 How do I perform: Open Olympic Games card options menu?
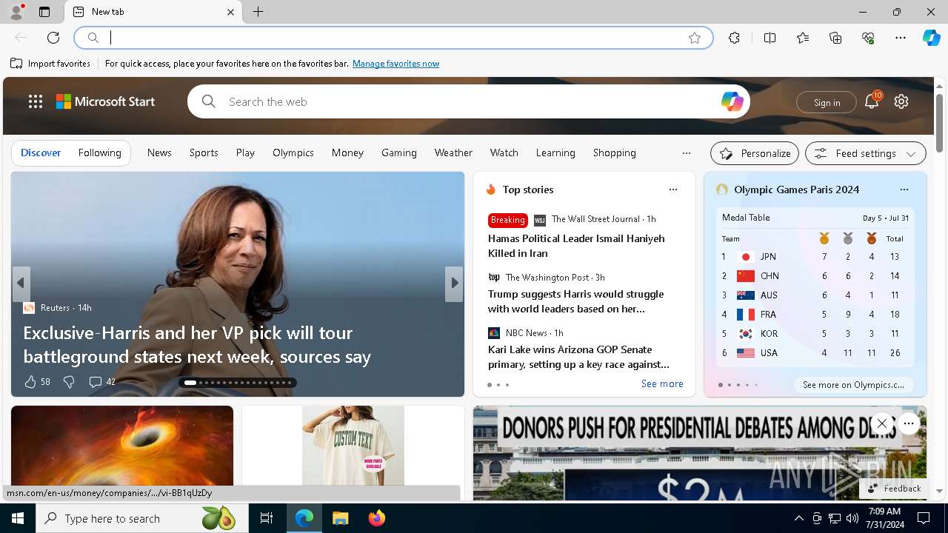coord(904,190)
